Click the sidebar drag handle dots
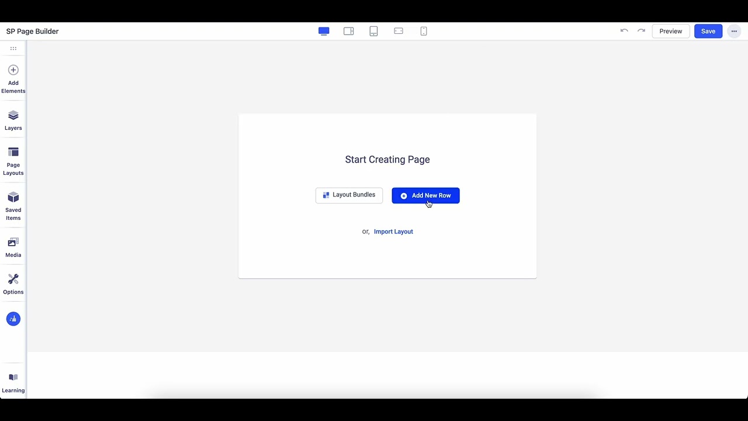 tap(13, 49)
